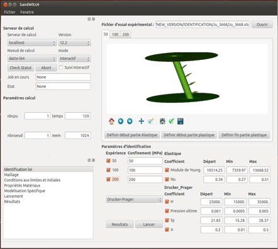Open Serveur de calcul localhost dropdown
278x249 pixels.
point(32,43)
